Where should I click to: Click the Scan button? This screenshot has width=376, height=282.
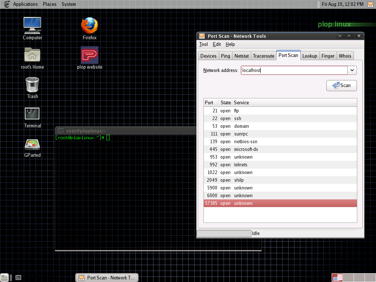341,85
